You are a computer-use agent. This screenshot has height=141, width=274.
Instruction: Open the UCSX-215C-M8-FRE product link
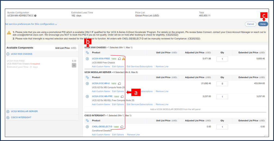(x=102, y=96)
